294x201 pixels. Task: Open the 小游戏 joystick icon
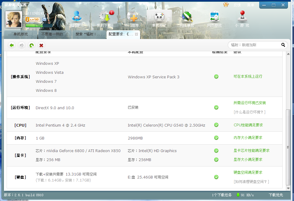[242, 16]
